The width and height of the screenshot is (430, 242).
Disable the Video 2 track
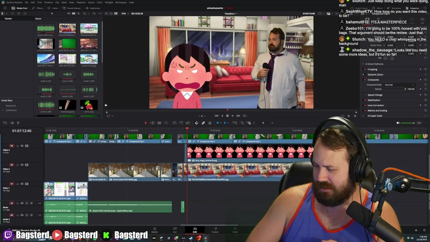click(x=27, y=165)
